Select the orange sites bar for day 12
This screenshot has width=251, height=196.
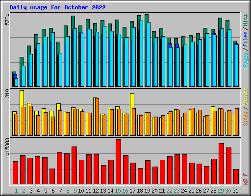tap(97, 117)
